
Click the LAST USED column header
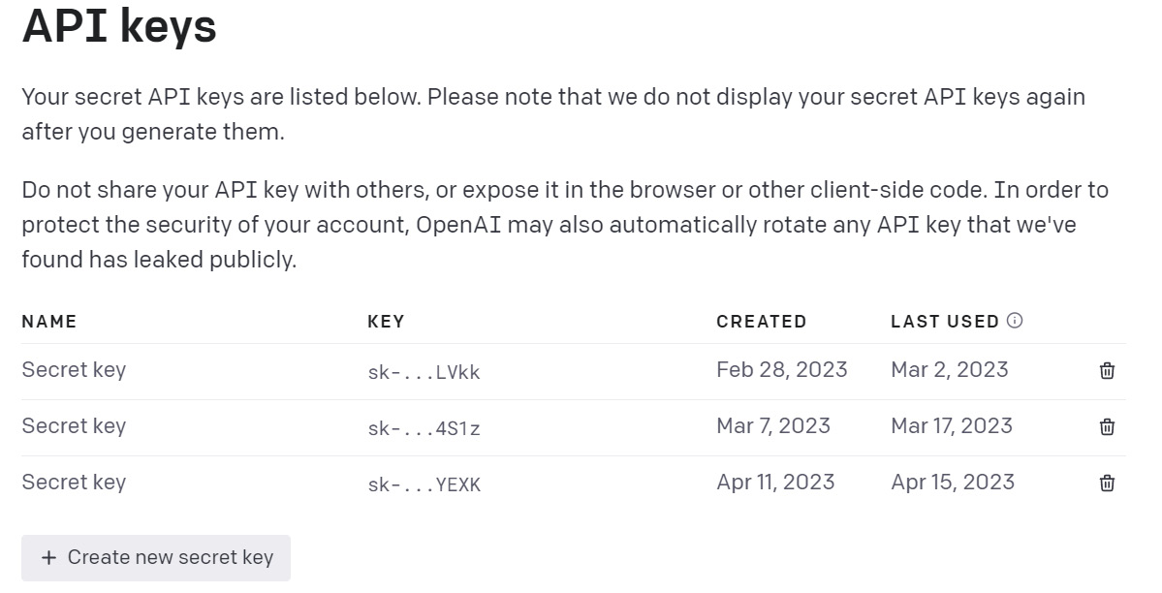(945, 322)
